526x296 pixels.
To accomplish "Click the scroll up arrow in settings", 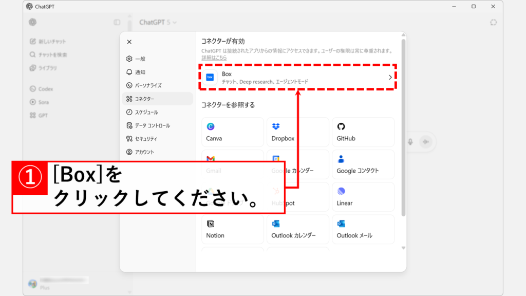I will [x=404, y=35].
